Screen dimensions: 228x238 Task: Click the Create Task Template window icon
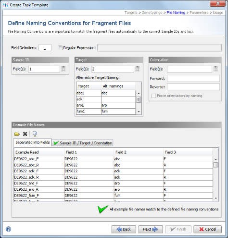pos(5,5)
